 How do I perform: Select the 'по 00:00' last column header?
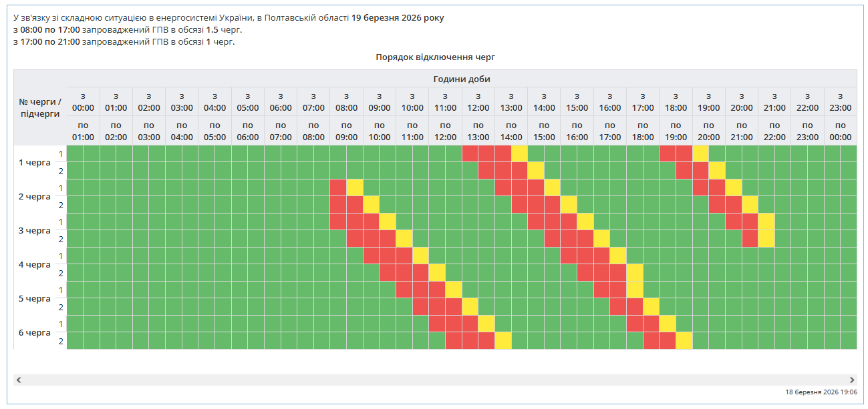tap(840, 131)
